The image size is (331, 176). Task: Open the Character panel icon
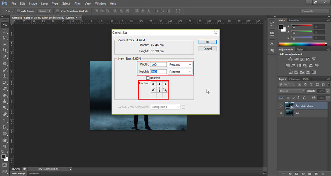point(272,44)
